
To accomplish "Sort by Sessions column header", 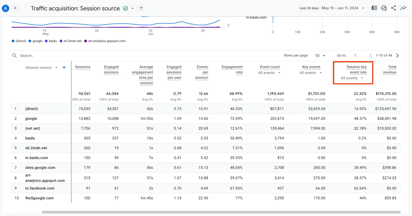I will tap(83, 67).
